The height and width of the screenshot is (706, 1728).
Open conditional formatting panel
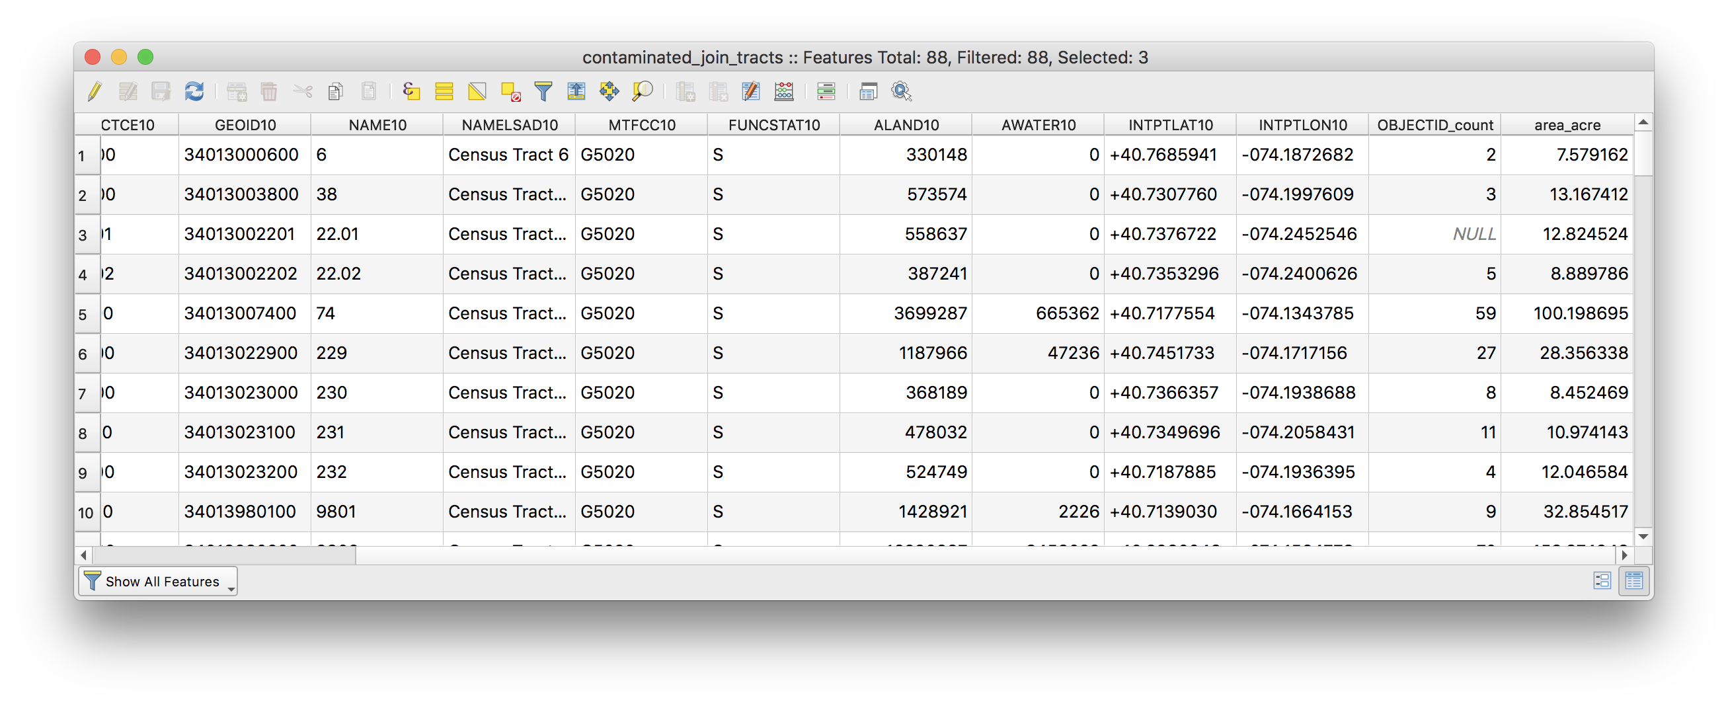(x=826, y=91)
